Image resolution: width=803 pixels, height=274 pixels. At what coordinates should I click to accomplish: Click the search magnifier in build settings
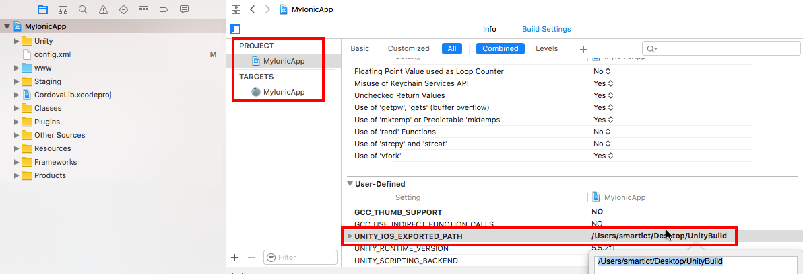(652, 48)
